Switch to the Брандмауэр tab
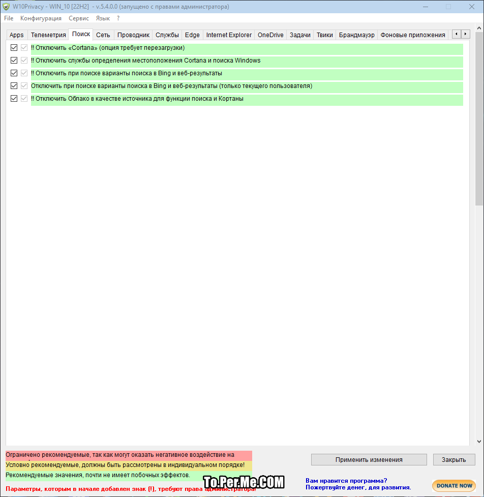484x497 pixels. 357,35
